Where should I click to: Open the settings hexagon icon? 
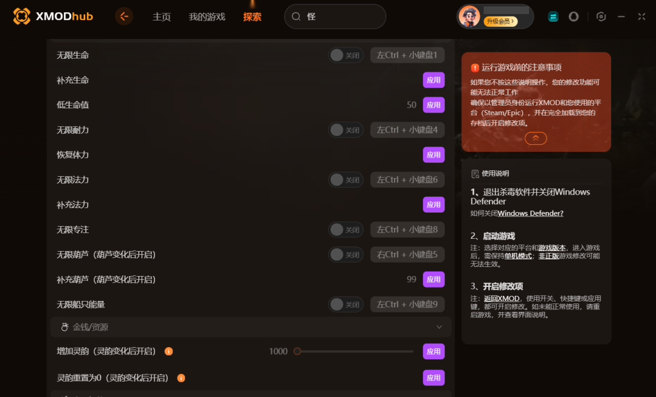click(601, 16)
